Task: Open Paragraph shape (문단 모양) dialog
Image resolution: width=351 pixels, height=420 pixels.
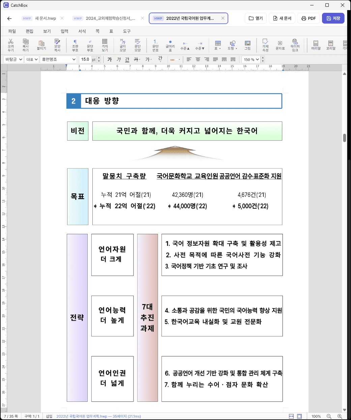Action: [x=138, y=45]
